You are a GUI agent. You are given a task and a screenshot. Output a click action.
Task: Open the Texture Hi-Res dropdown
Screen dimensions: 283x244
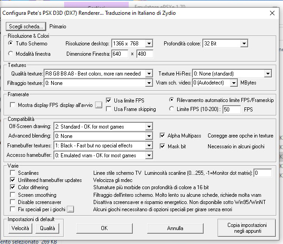coord(232,74)
